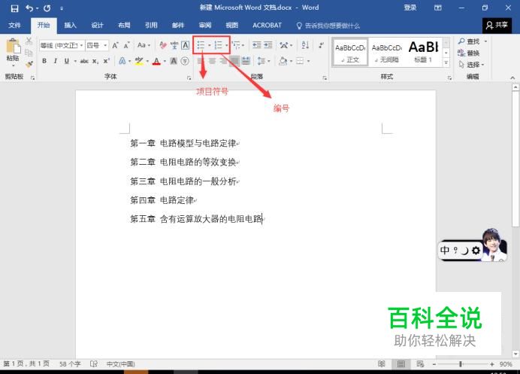Toggle strikethrough abc formatting
This screenshot has width=520, height=374.
click(84, 61)
